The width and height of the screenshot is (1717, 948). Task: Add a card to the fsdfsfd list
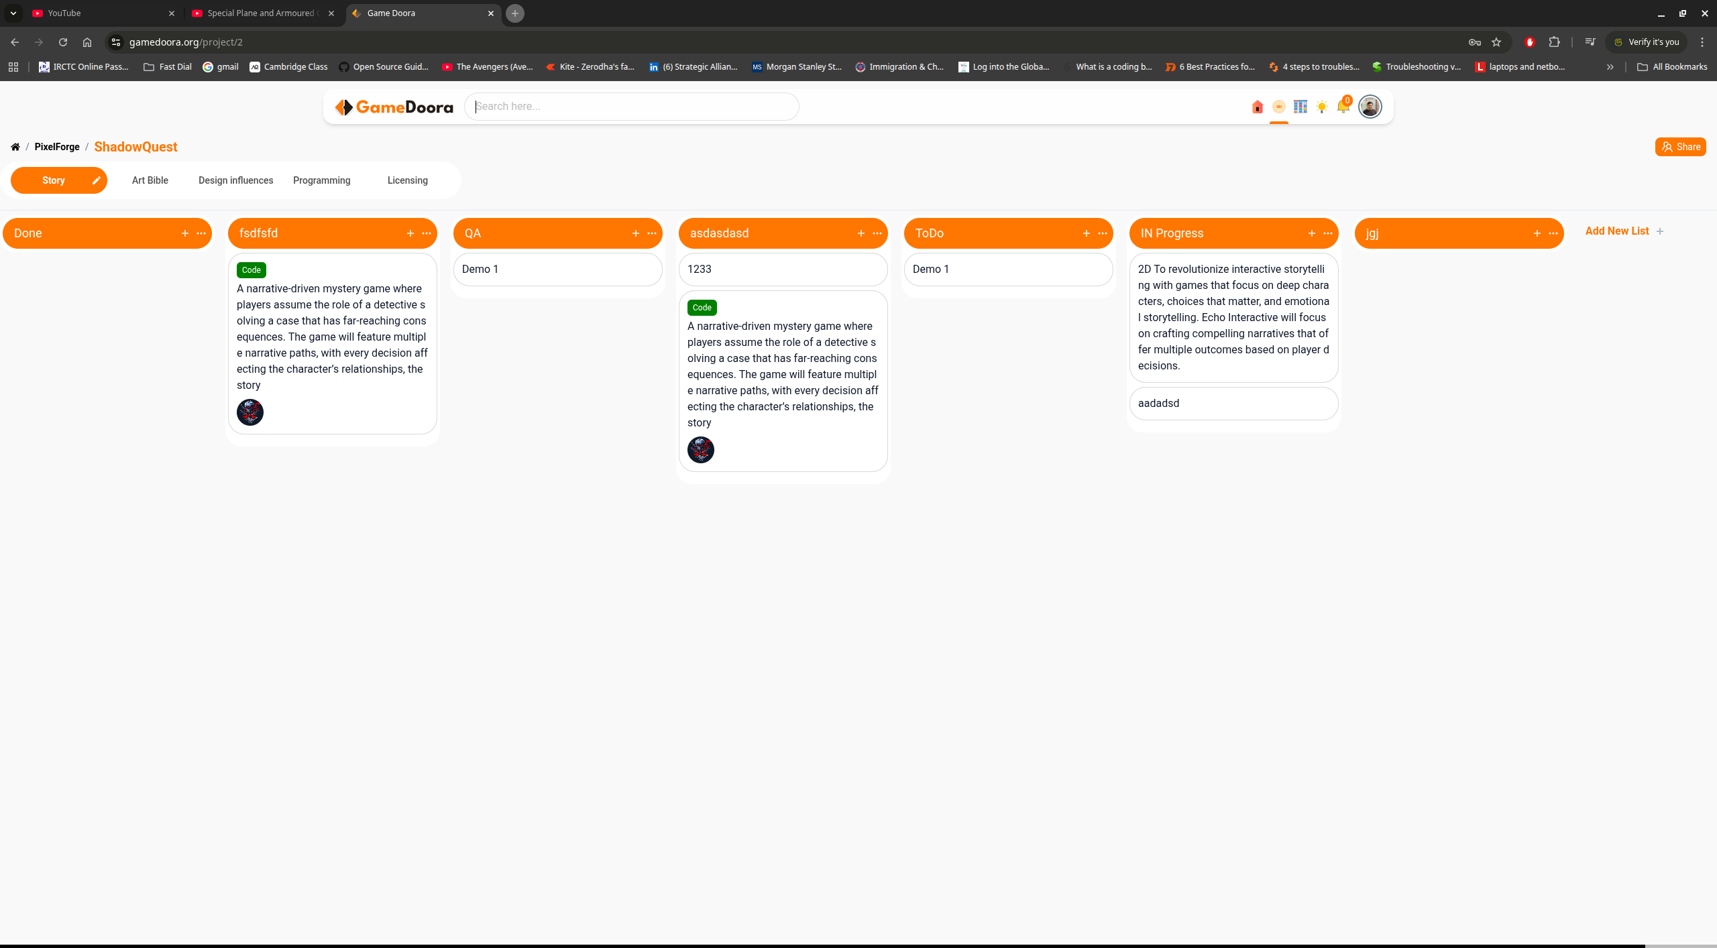click(410, 233)
